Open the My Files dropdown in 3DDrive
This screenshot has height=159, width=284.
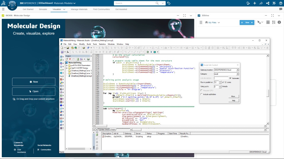pyautogui.click(x=213, y=23)
